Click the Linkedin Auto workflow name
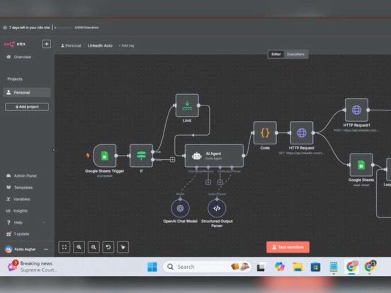 pyautogui.click(x=100, y=46)
